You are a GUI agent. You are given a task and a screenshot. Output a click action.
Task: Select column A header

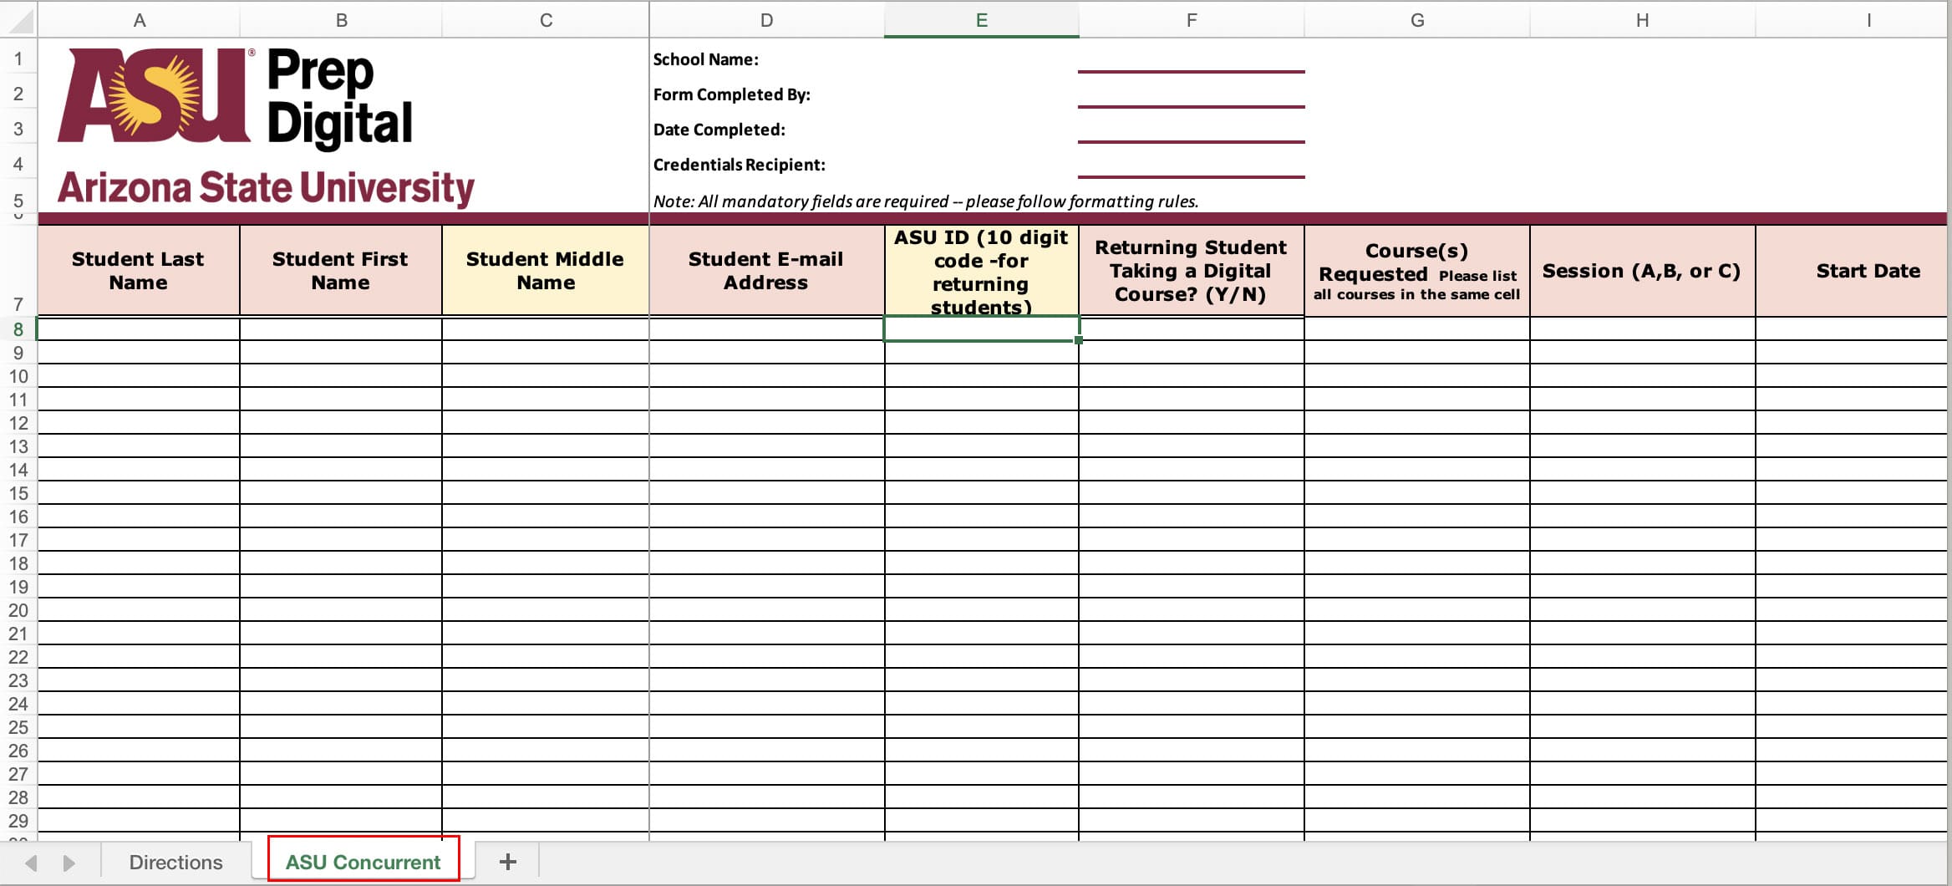pyautogui.click(x=139, y=20)
